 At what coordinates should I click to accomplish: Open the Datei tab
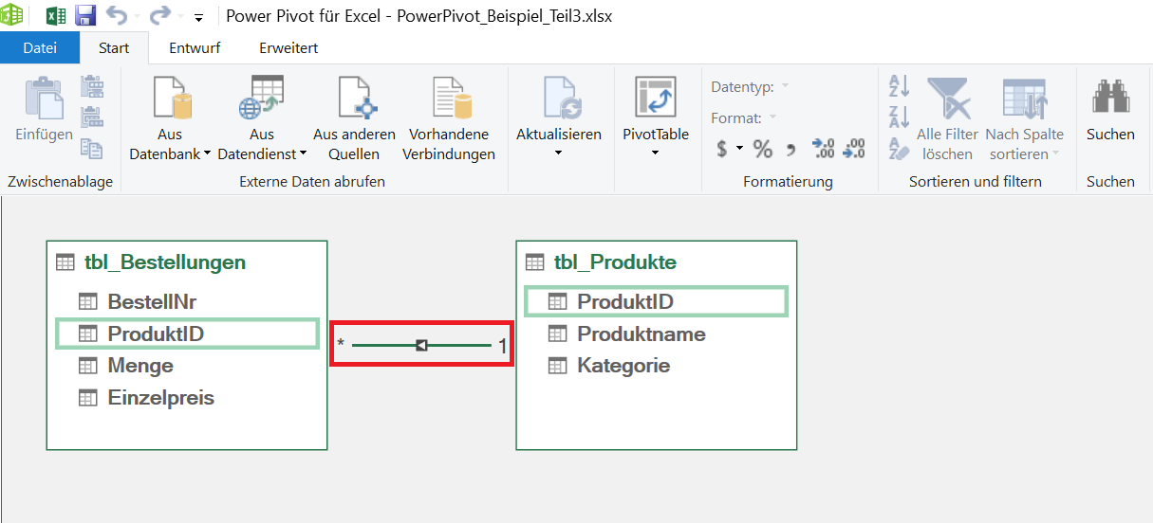pos(40,47)
